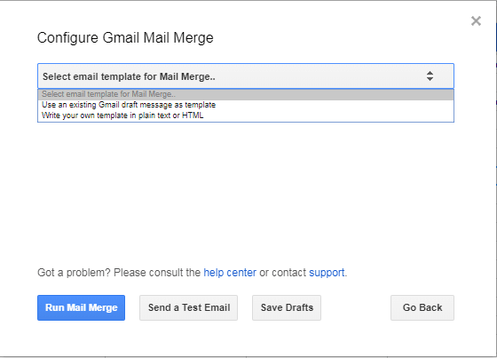Screen dimensions: 497x358
Task: Click the word 'HTML' in the last option
Action: (x=193, y=115)
